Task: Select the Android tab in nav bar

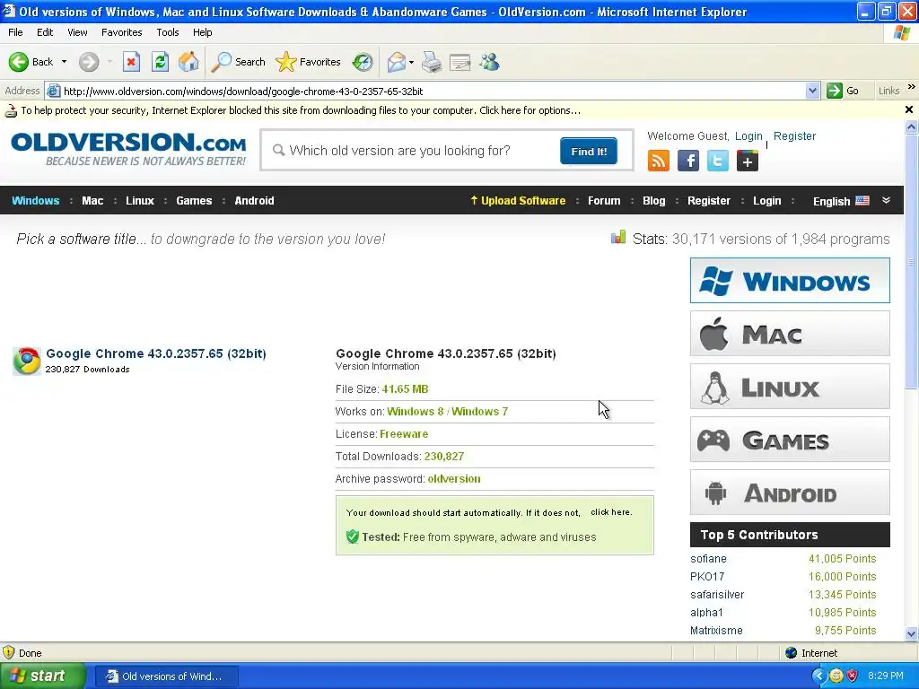Action: [254, 200]
